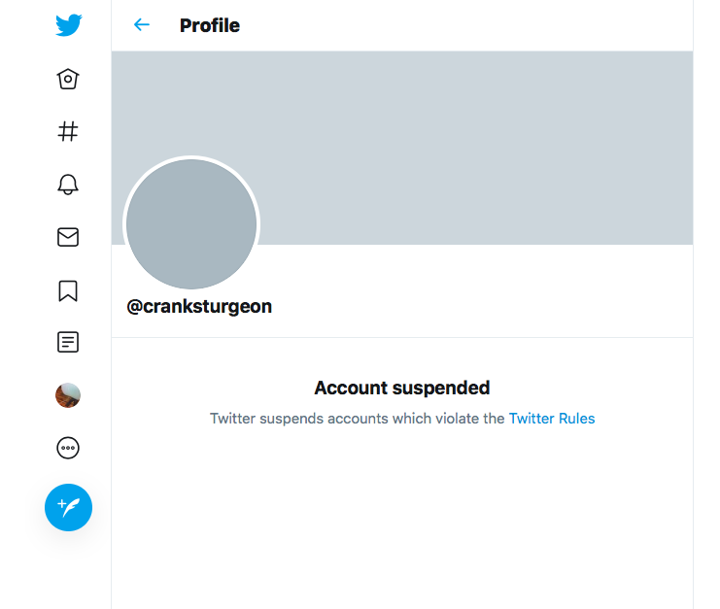The height and width of the screenshot is (609, 720).
Task: Open Notifications bell icon
Action: tap(68, 185)
